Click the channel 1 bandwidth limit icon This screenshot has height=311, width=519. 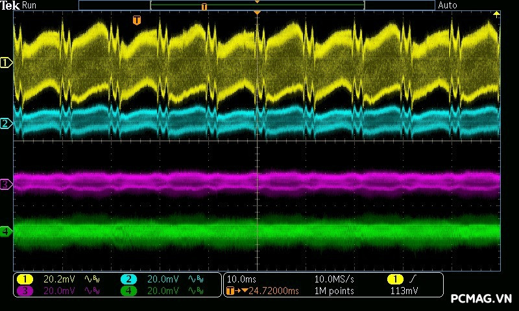tap(93, 279)
